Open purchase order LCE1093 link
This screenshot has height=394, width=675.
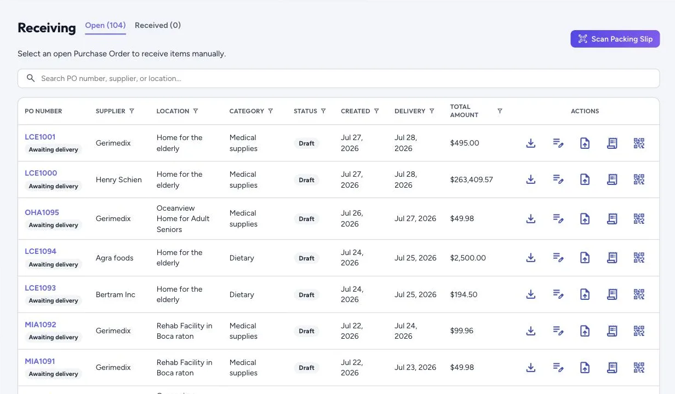point(40,288)
